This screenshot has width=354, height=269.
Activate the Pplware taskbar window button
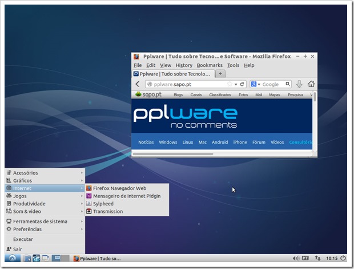pyautogui.click(x=97, y=258)
